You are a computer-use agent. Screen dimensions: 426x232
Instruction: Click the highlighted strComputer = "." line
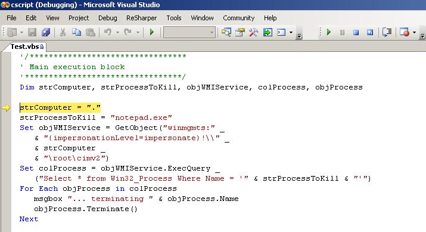pyautogui.click(x=60, y=107)
